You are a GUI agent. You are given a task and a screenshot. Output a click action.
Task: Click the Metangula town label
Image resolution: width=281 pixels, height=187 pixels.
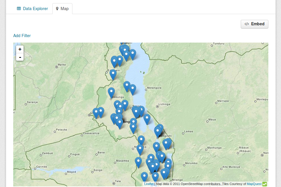154,88
